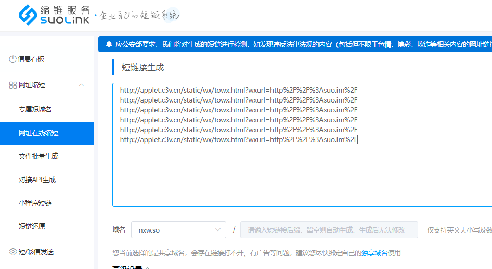
Task: Open 小程序短链 menu item
Action: click(x=35, y=203)
